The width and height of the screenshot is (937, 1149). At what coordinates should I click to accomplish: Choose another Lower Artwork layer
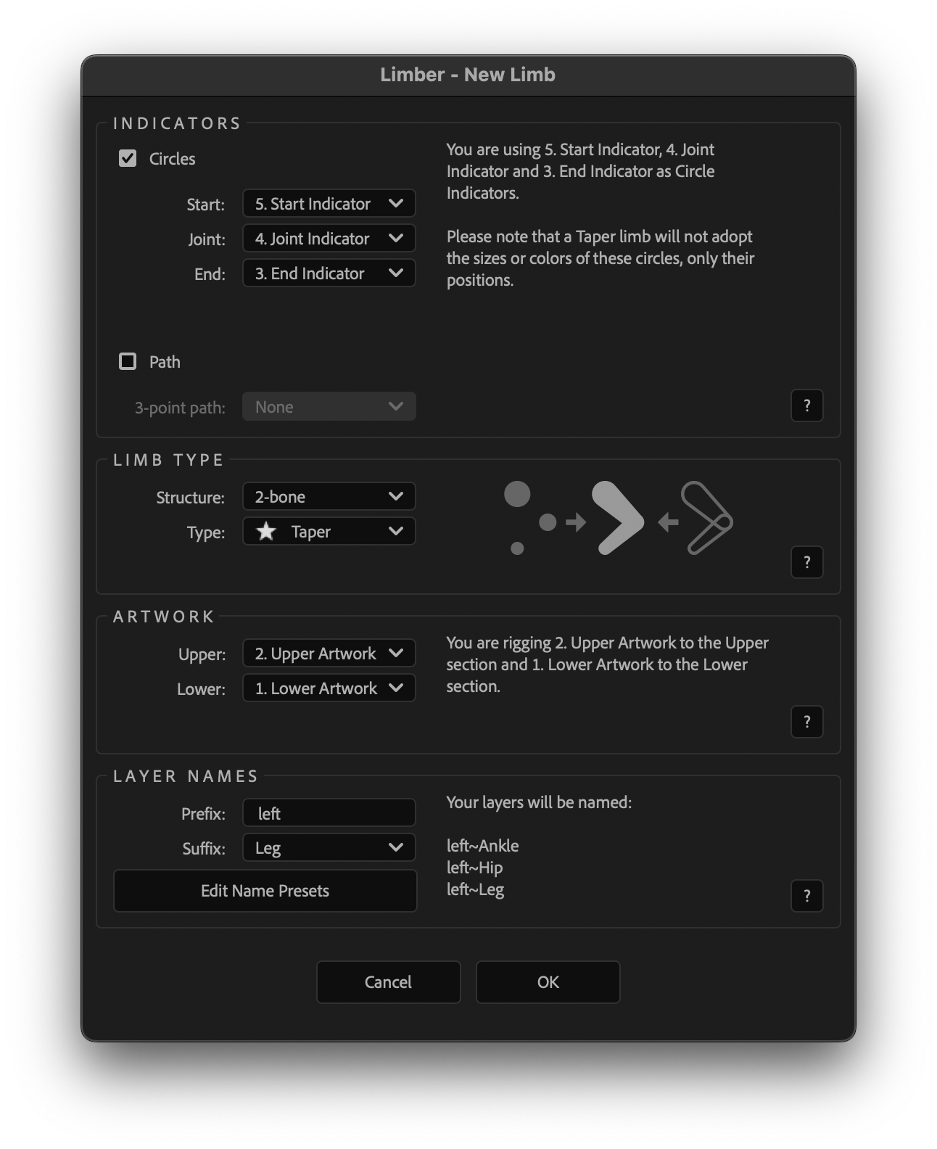coord(329,688)
